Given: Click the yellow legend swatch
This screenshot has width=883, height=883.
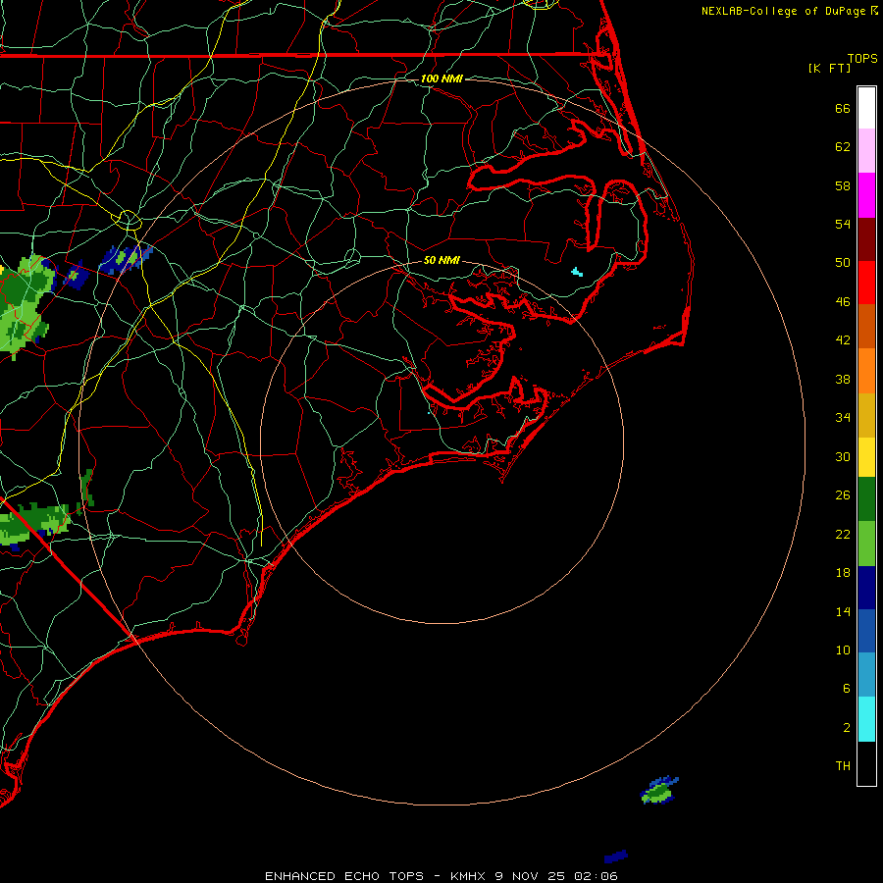Looking at the screenshot, I should (x=866, y=457).
